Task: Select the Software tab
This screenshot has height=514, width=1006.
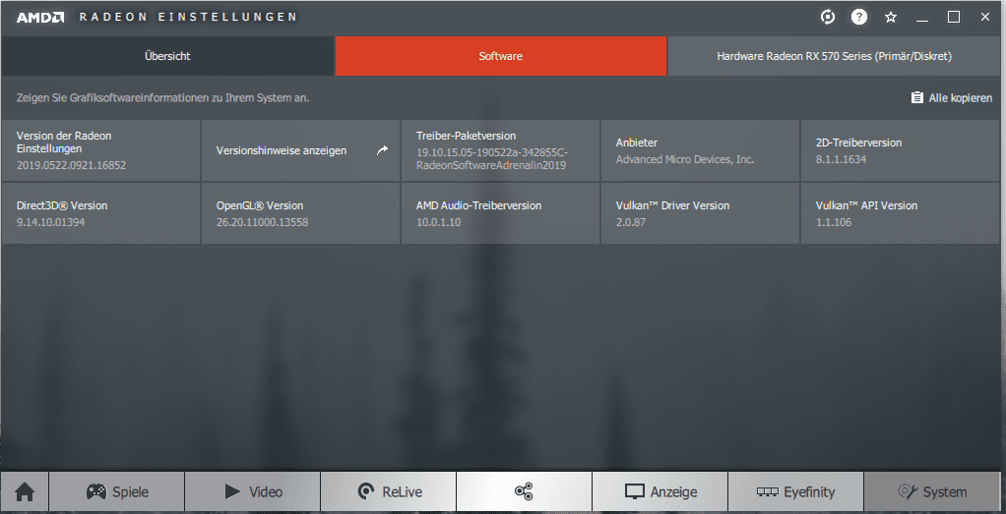Action: point(500,56)
